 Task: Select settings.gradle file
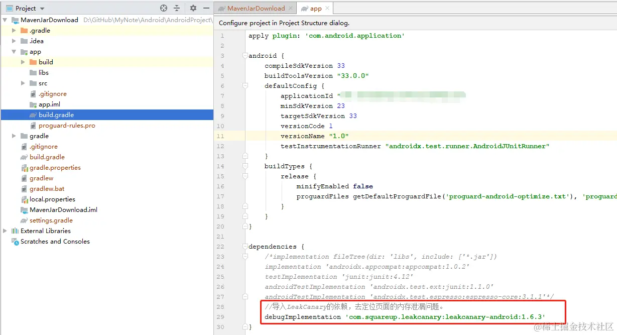51,220
